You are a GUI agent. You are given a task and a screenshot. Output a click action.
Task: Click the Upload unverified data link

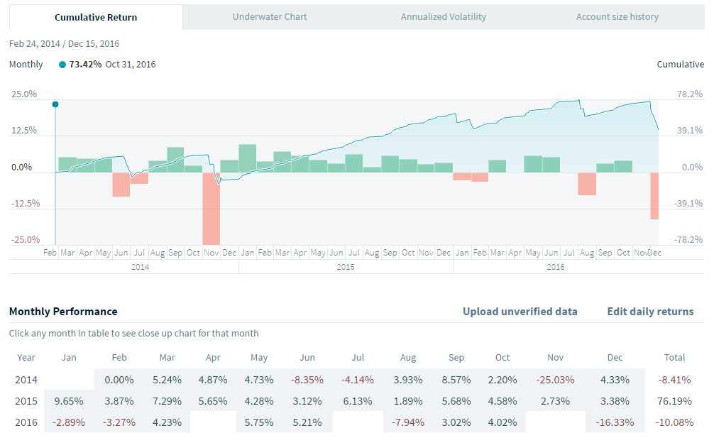coord(520,312)
